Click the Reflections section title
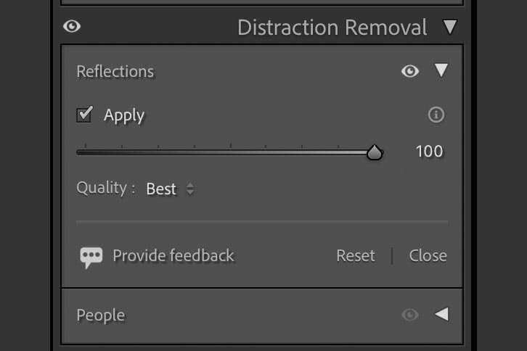Screen dimensions: 527x351 click(x=115, y=71)
